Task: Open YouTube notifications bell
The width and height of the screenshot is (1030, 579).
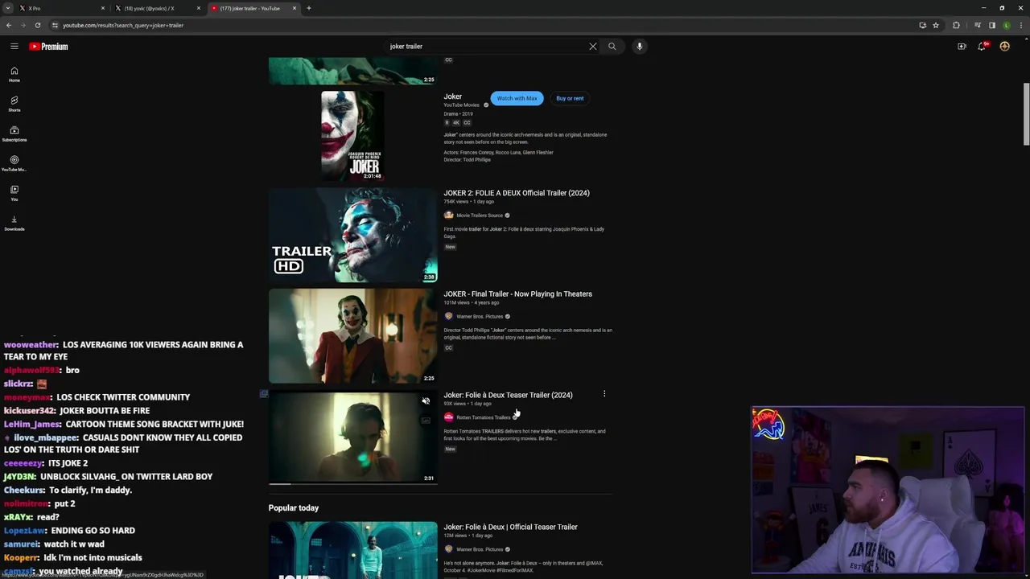Action: click(982, 47)
